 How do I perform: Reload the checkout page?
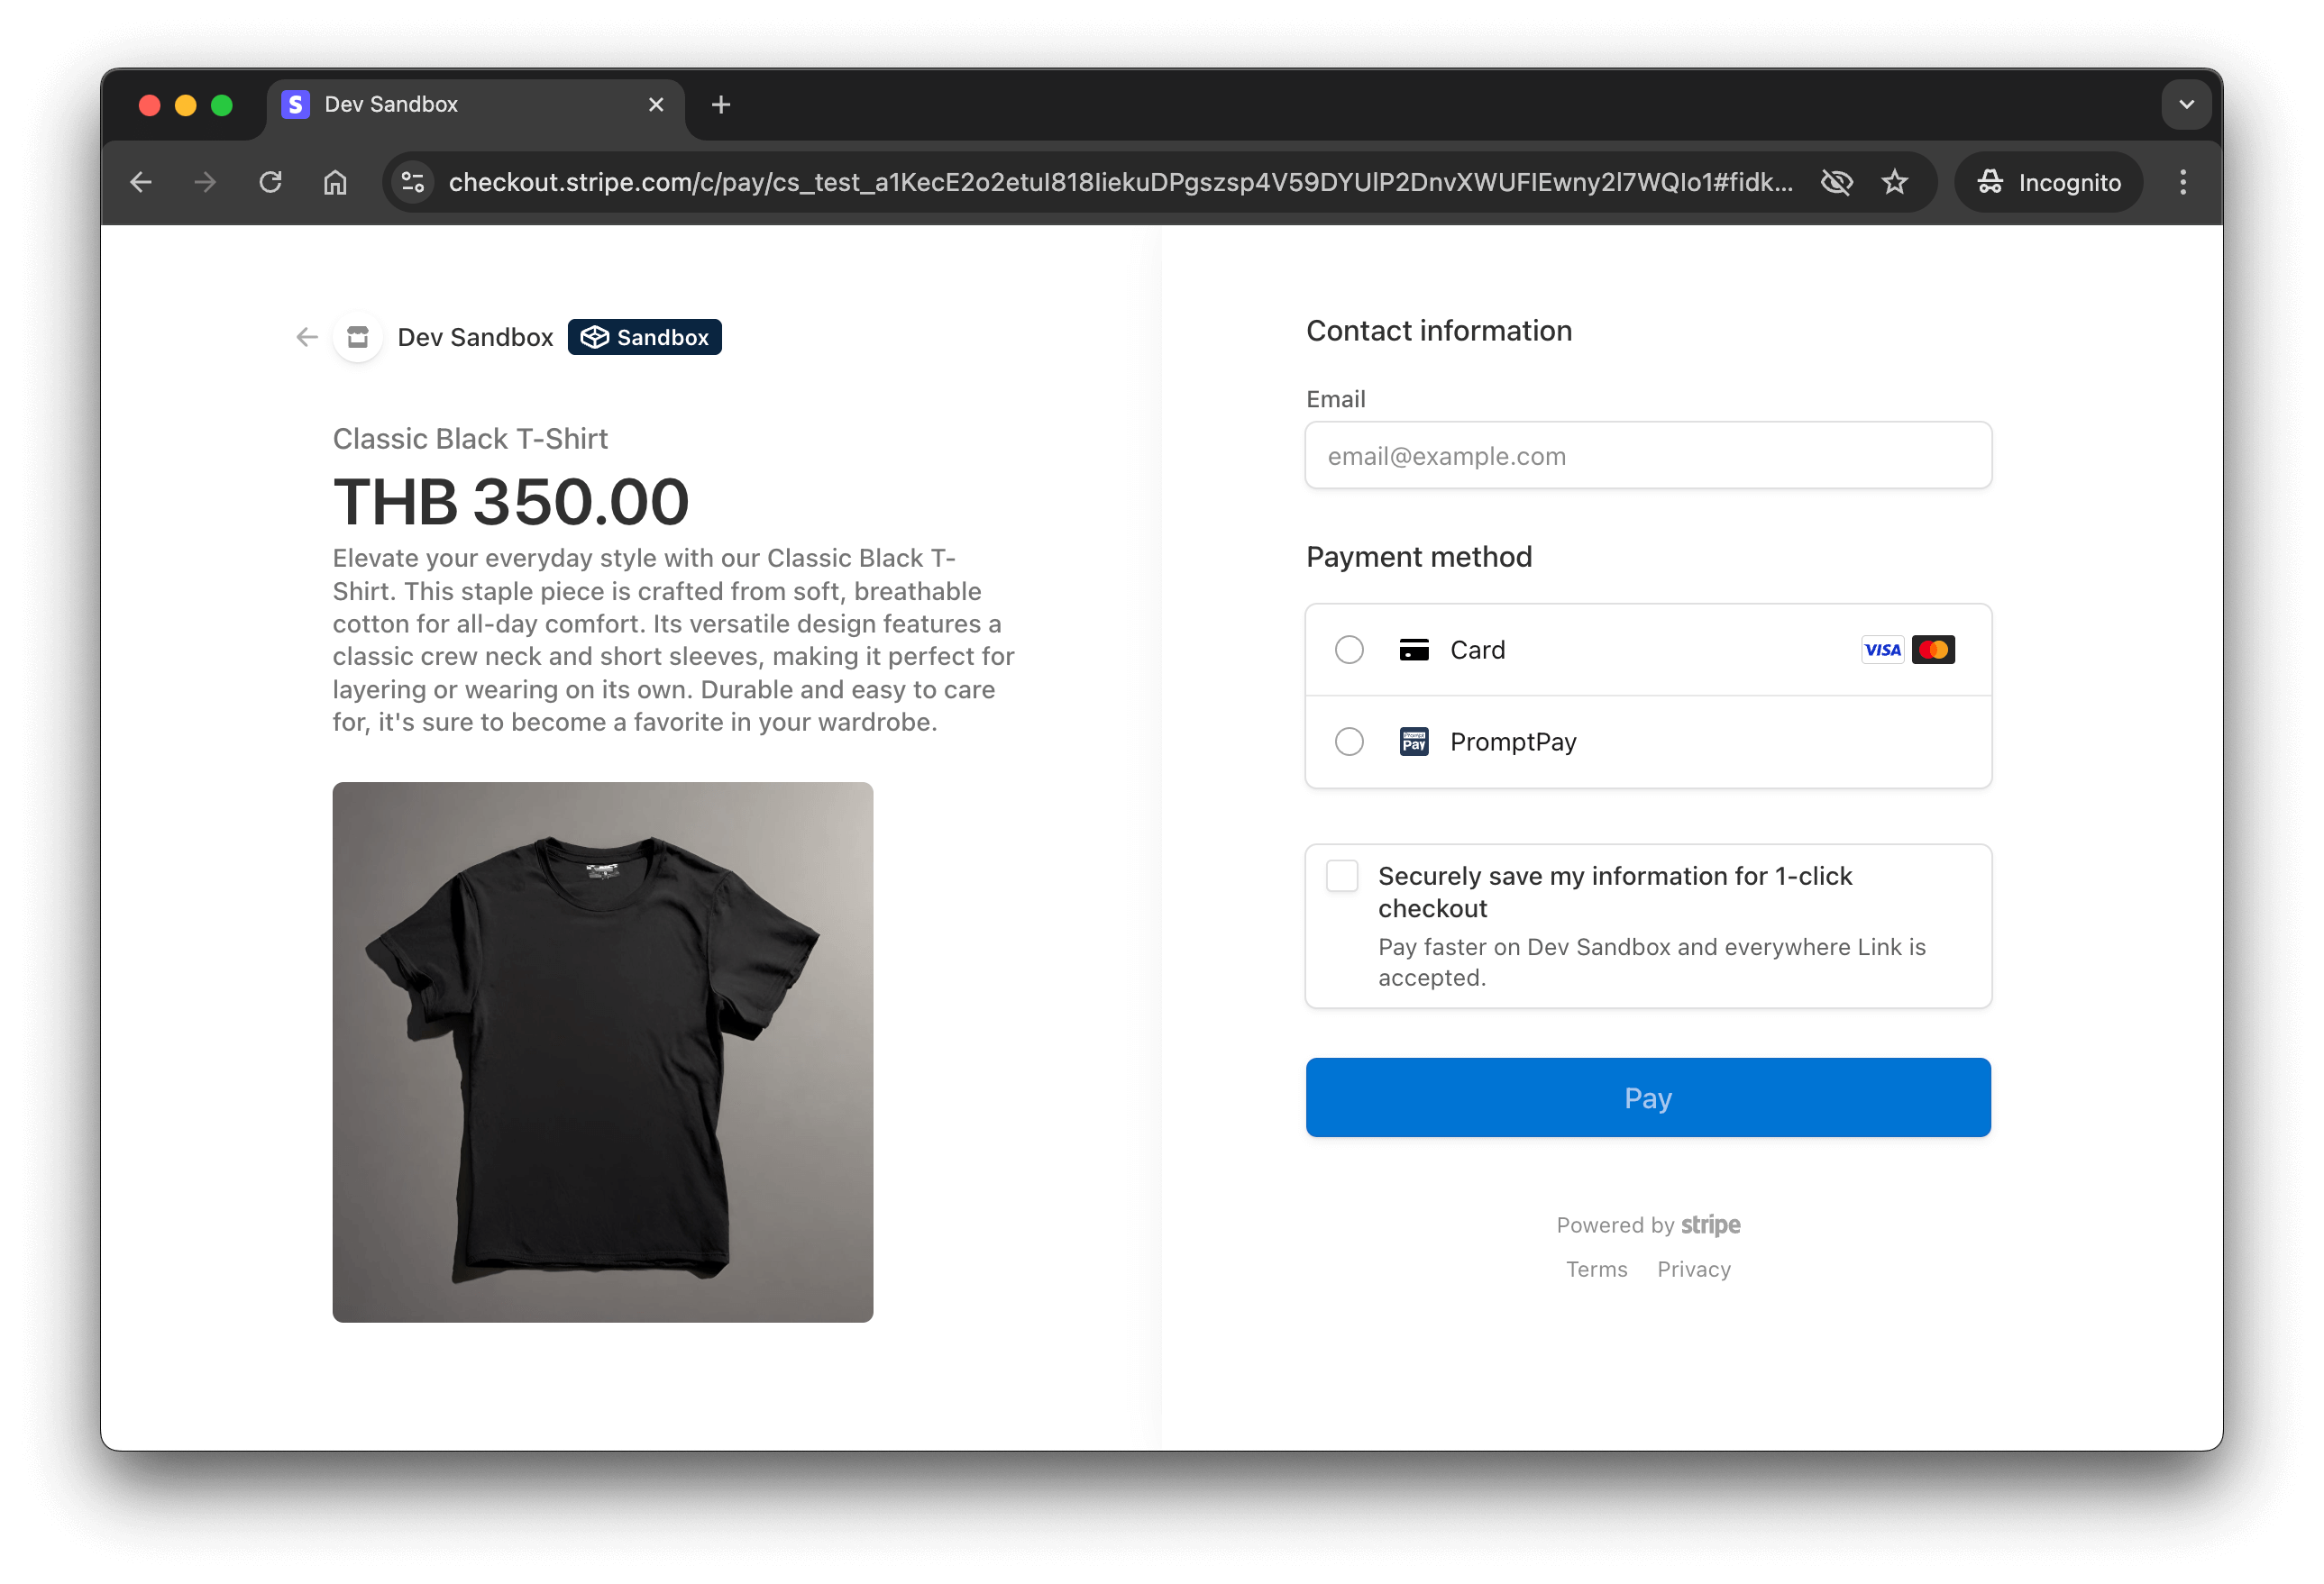[270, 182]
